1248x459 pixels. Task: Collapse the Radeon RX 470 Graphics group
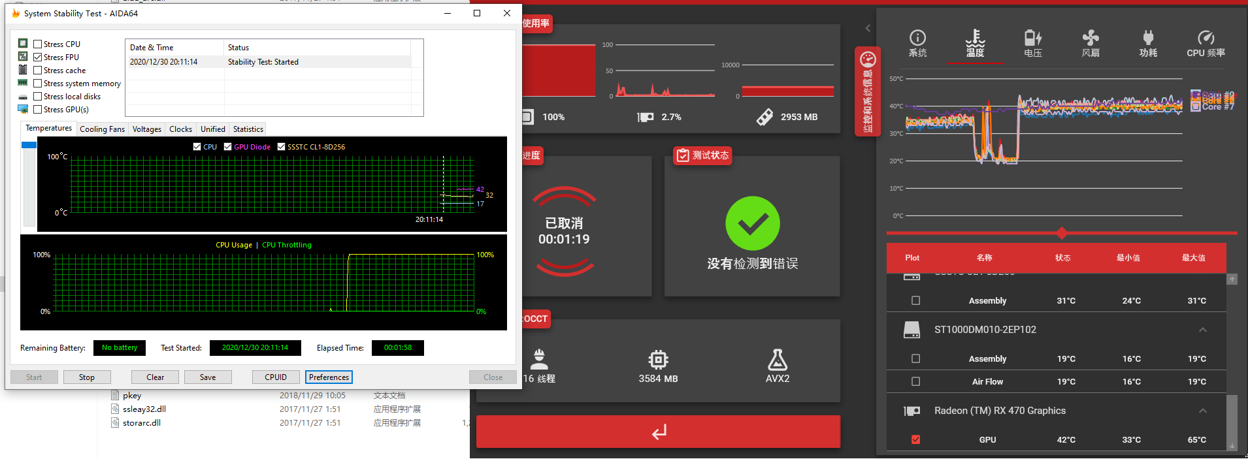[x=1202, y=411]
